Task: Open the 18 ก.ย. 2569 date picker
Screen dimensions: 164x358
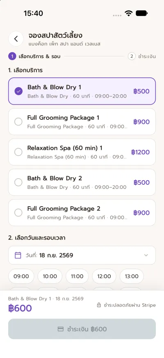Action: click(x=82, y=255)
